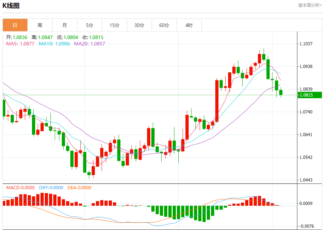Image resolution: width=324 pixels, height=230 pixels.
Task: Click the MA20: 1.0857 legend
Action: tap(90, 44)
